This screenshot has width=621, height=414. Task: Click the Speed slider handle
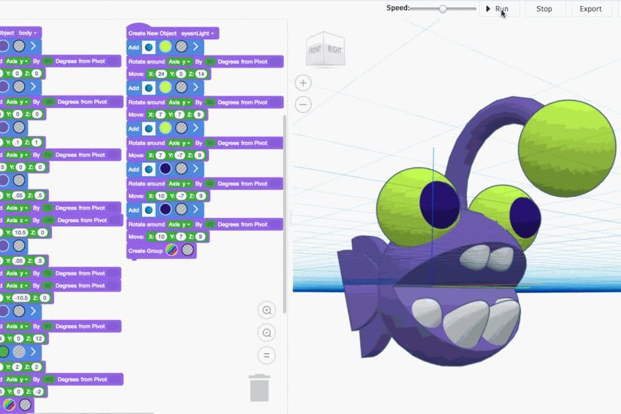click(443, 9)
